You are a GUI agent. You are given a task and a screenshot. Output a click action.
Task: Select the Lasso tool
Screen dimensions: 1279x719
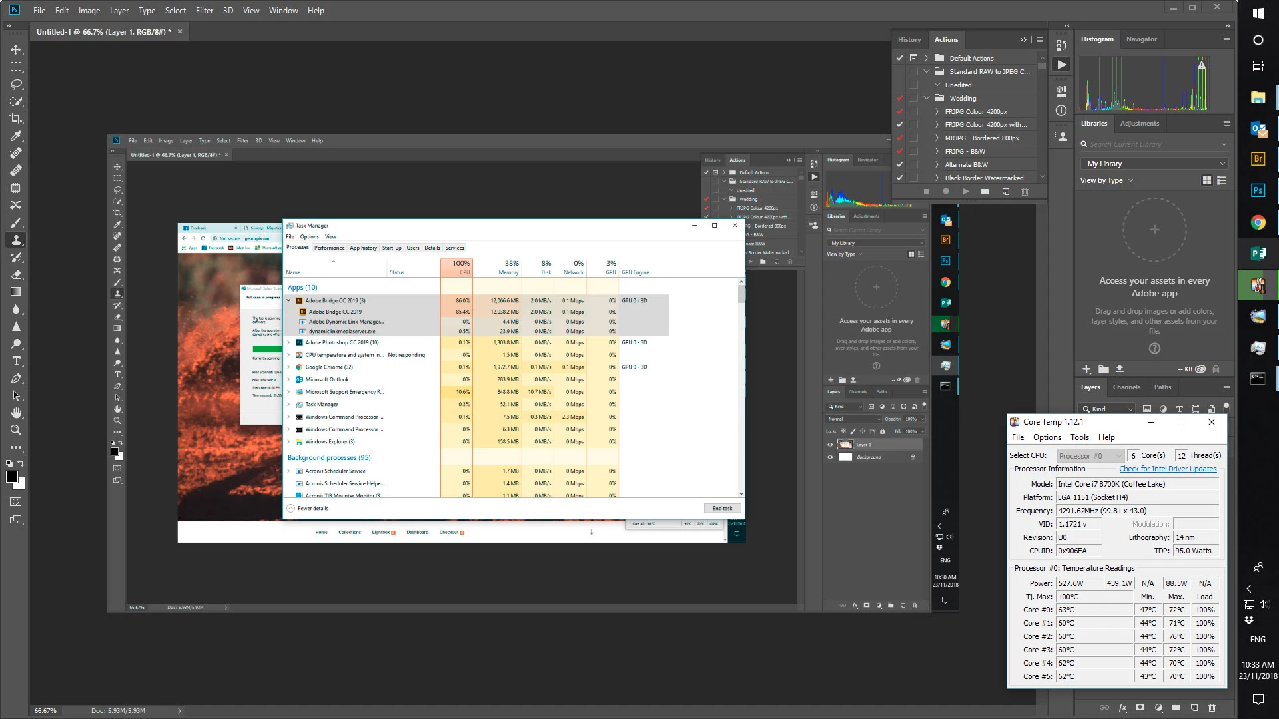tap(16, 85)
